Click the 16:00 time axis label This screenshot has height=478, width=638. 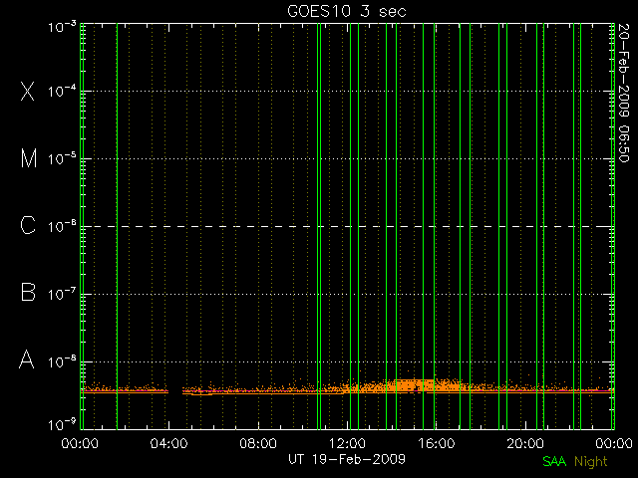tap(437, 443)
